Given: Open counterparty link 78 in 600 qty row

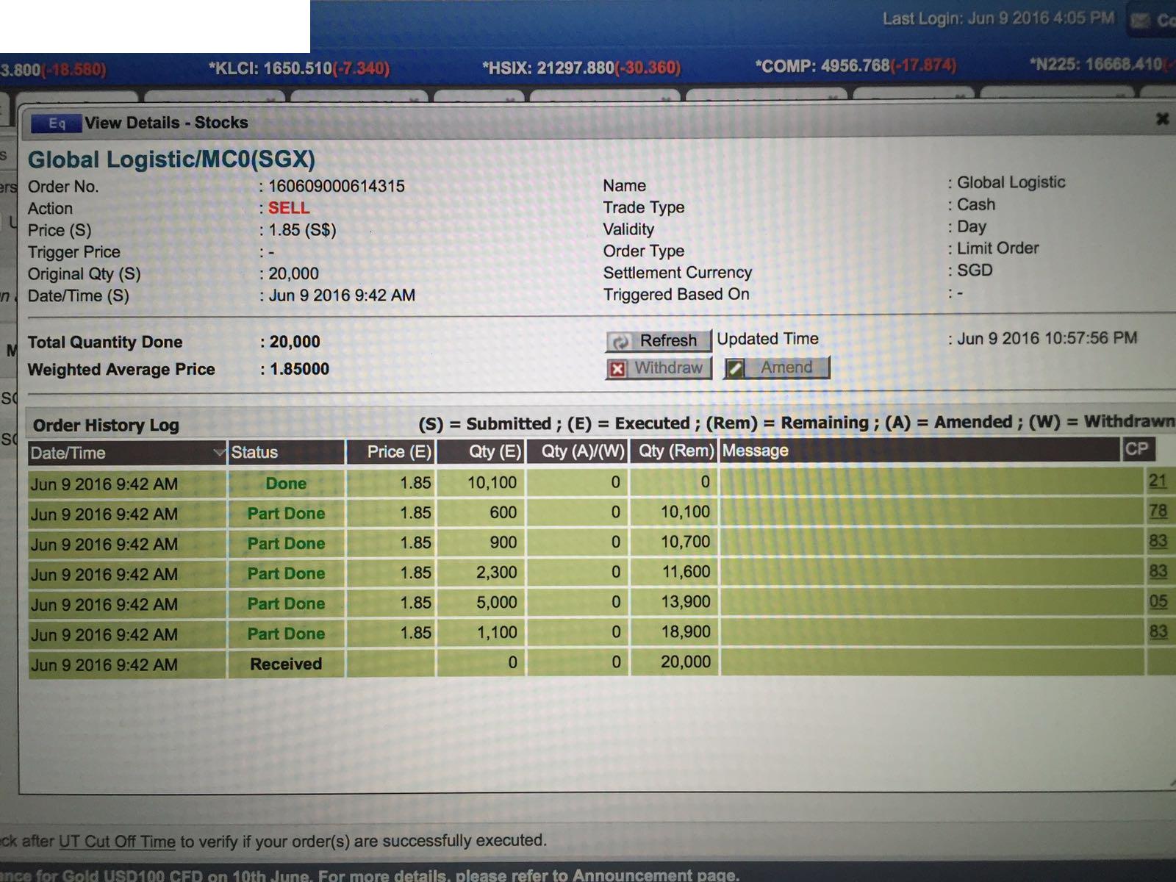Looking at the screenshot, I should 1158,511.
